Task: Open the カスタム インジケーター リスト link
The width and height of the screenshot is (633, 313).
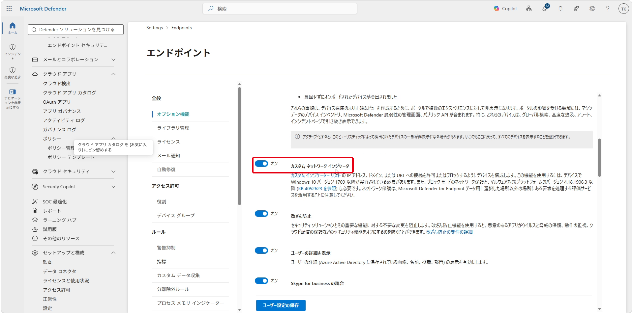Action: tap(316, 175)
